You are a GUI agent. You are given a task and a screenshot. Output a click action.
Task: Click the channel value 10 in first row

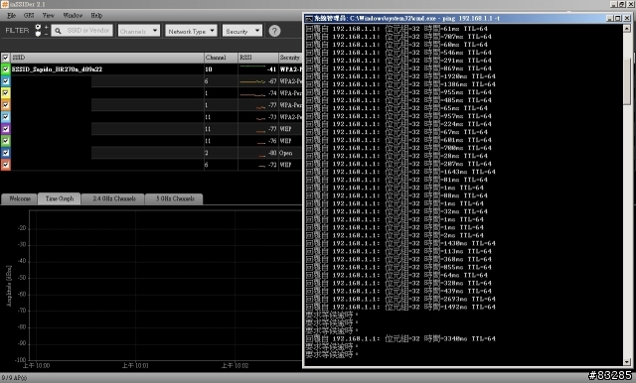tap(209, 69)
